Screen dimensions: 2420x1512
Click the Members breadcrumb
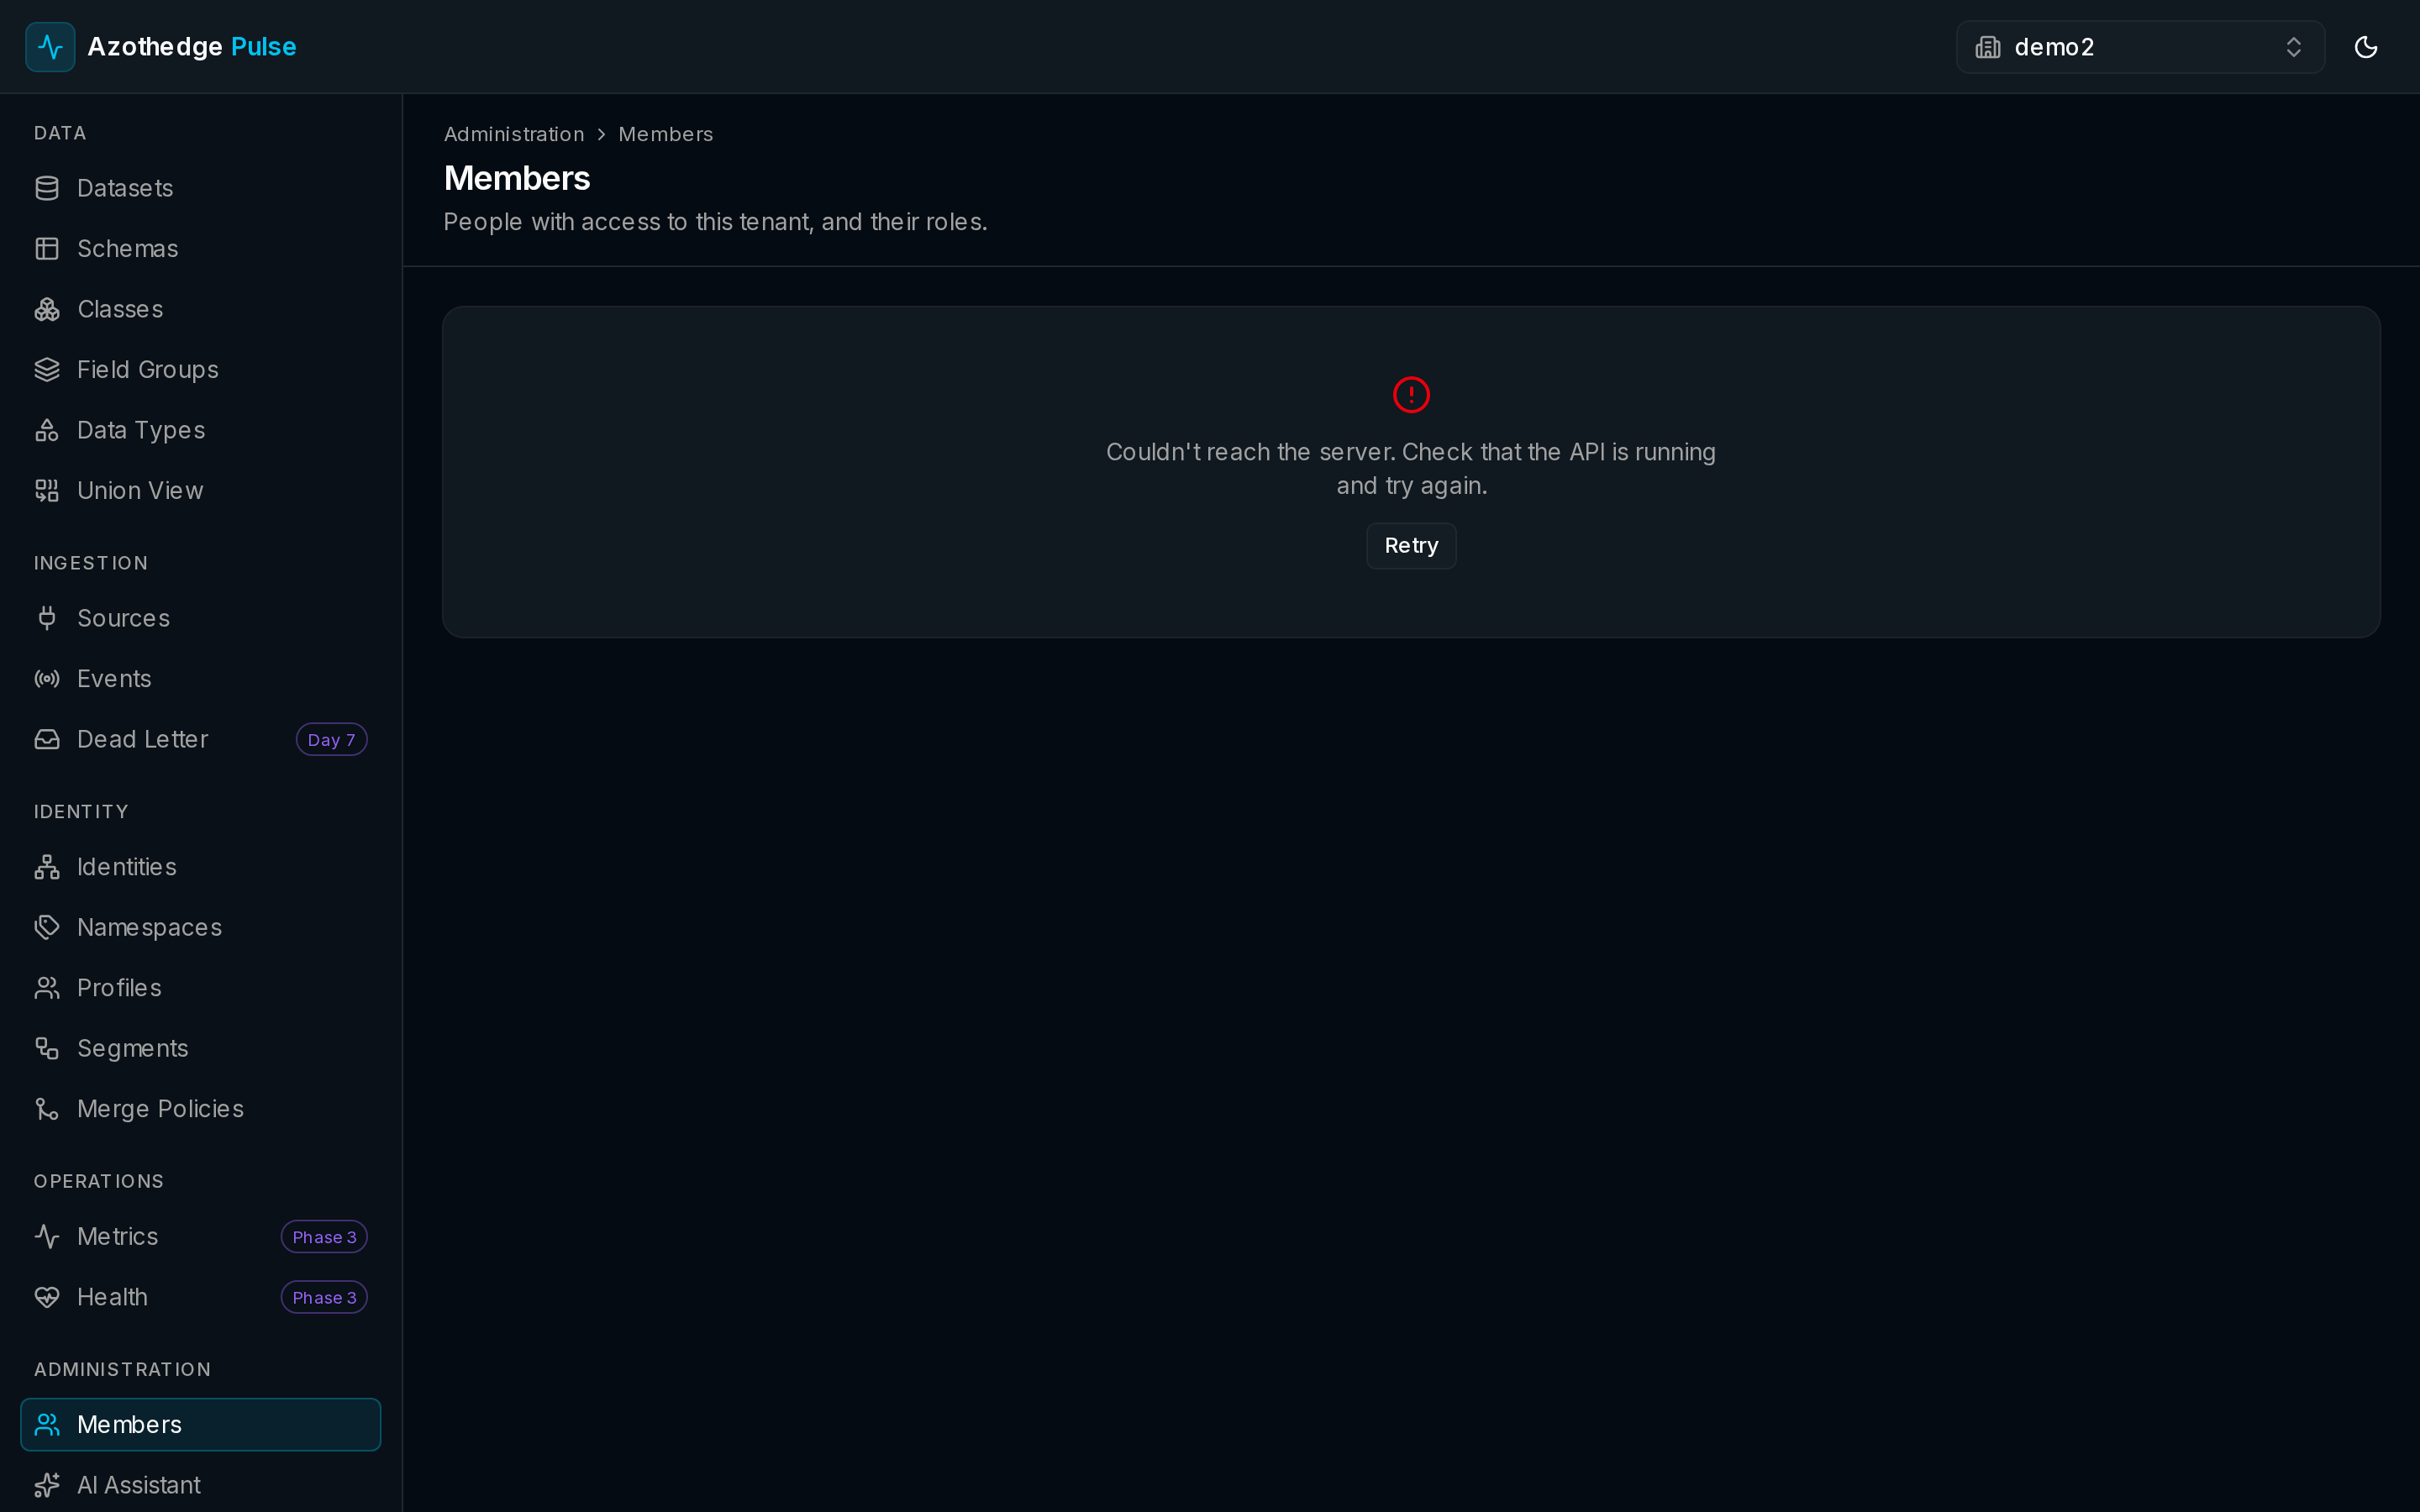[x=666, y=134]
